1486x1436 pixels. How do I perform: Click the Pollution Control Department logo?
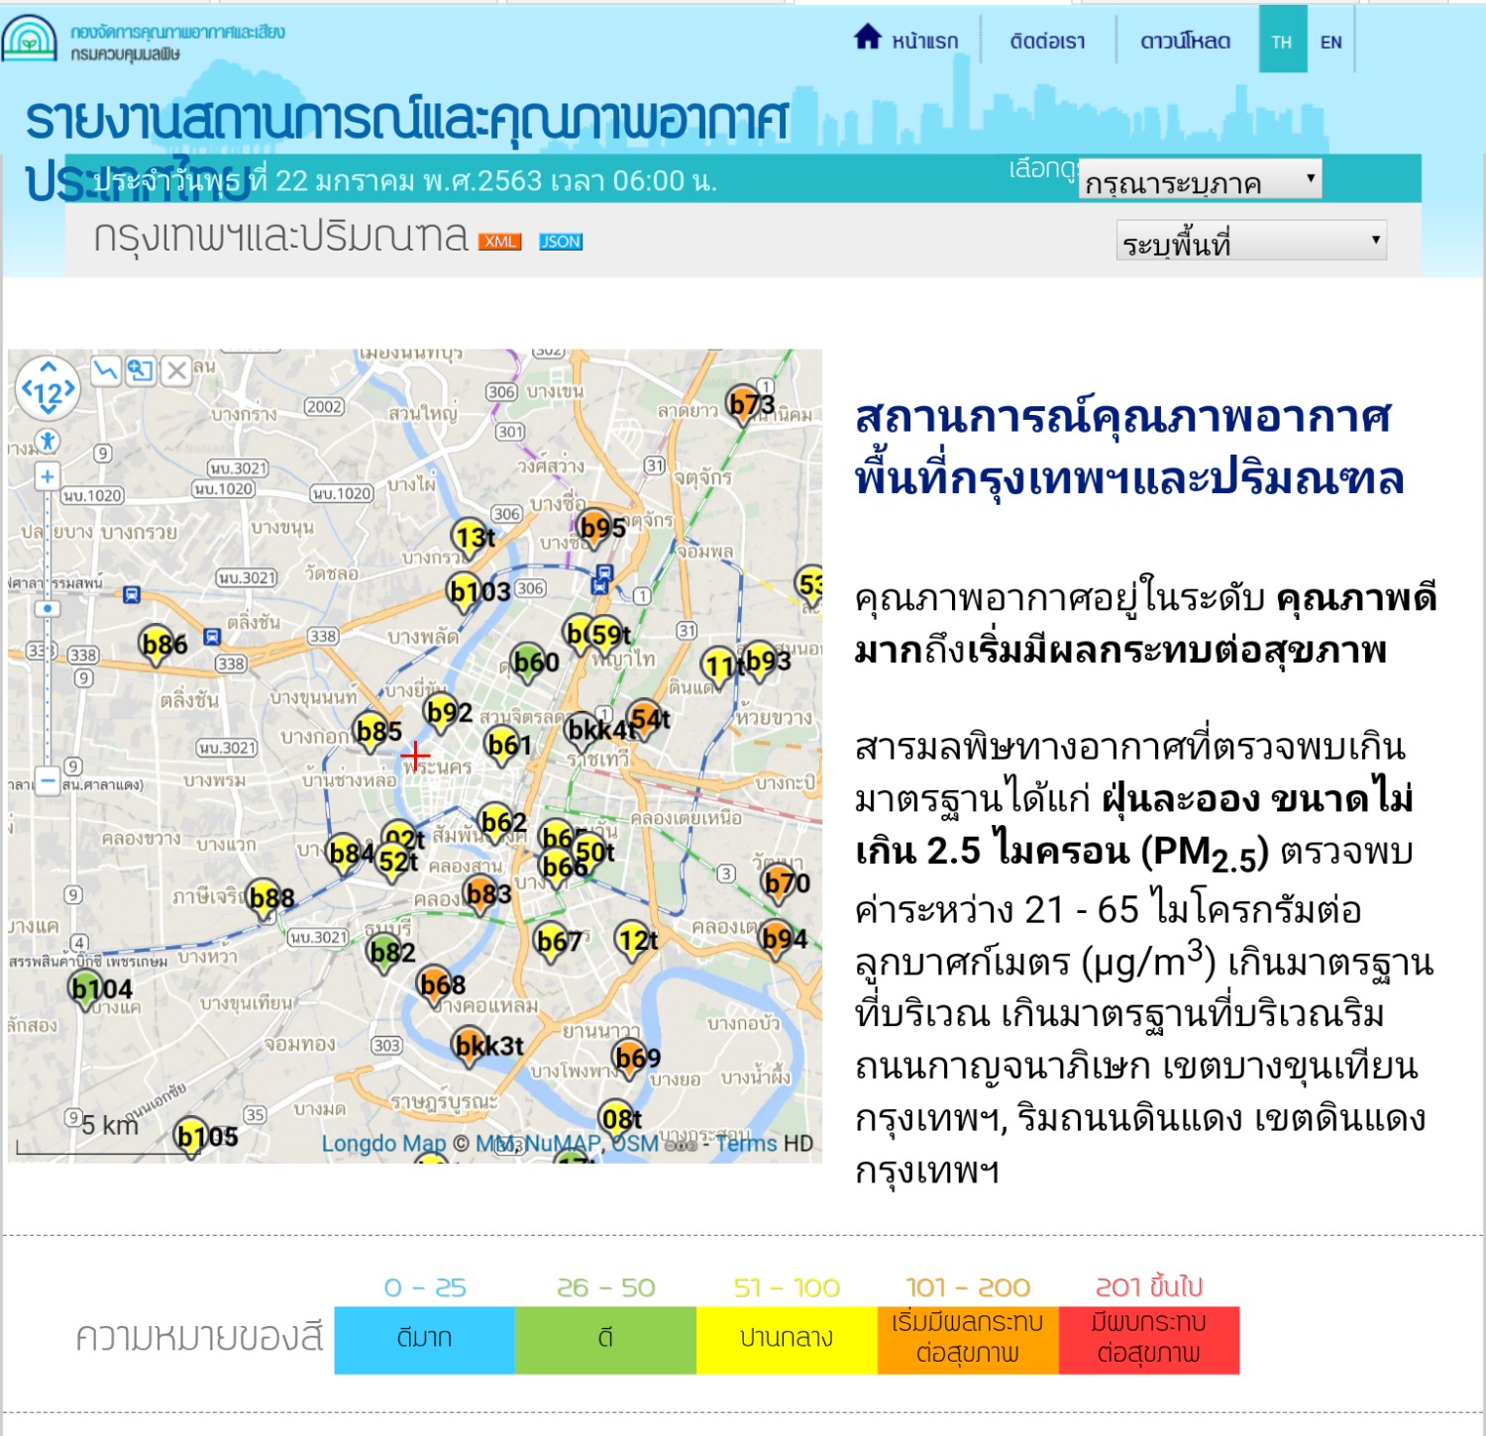pyautogui.click(x=30, y=39)
